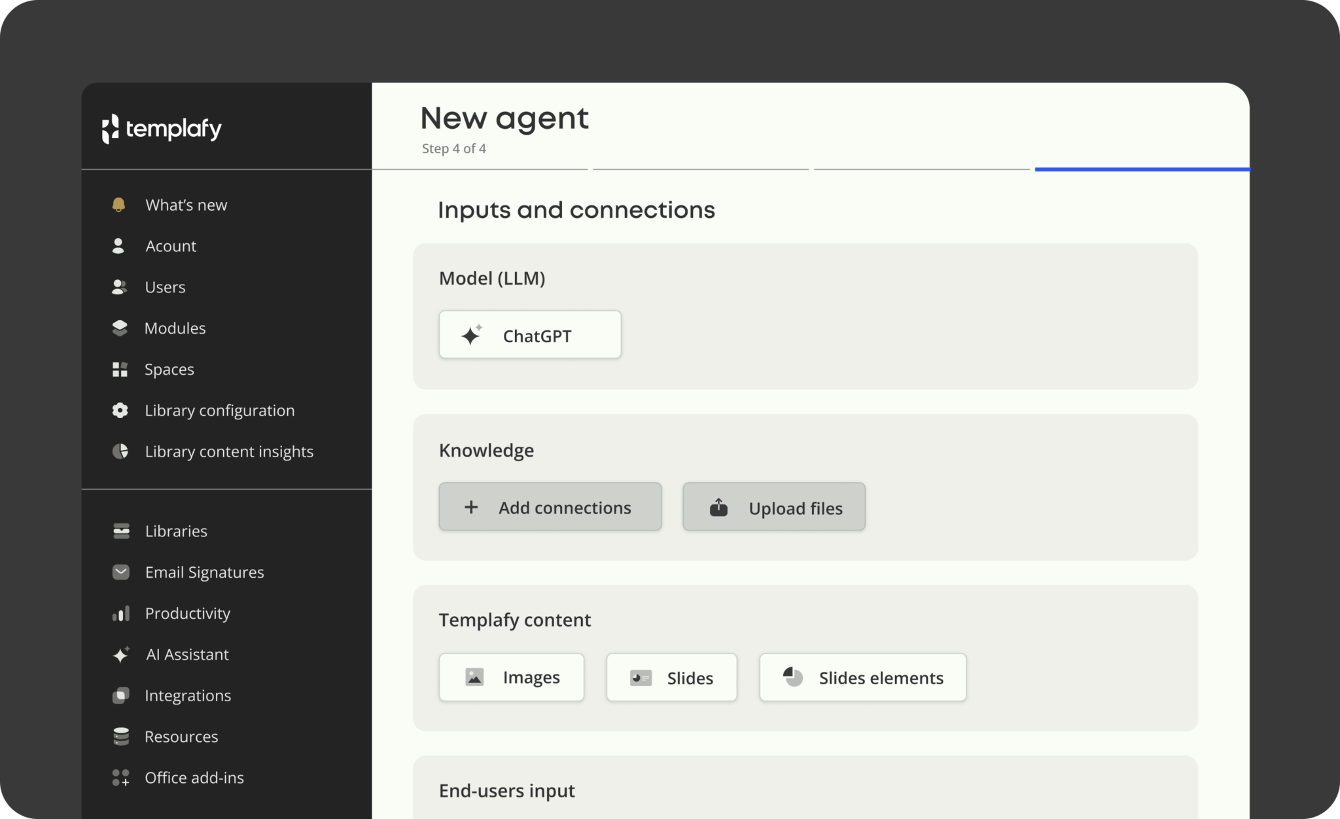Click the Office add-ins icon
The width and height of the screenshot is (1340, 819).
pyautogui.click(x=120, y=777)
